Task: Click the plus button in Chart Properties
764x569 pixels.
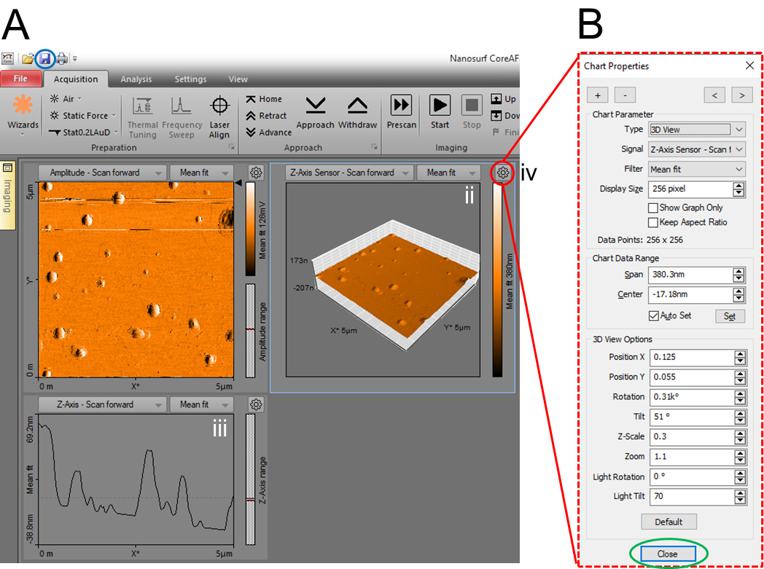Action: tap(598, 95)
